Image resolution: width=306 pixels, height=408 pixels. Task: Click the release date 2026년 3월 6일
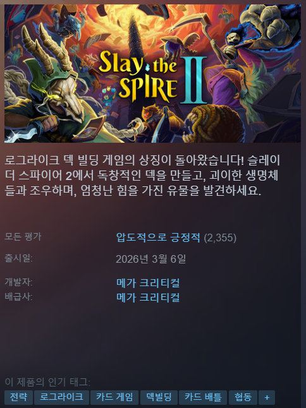pos(150,259)
